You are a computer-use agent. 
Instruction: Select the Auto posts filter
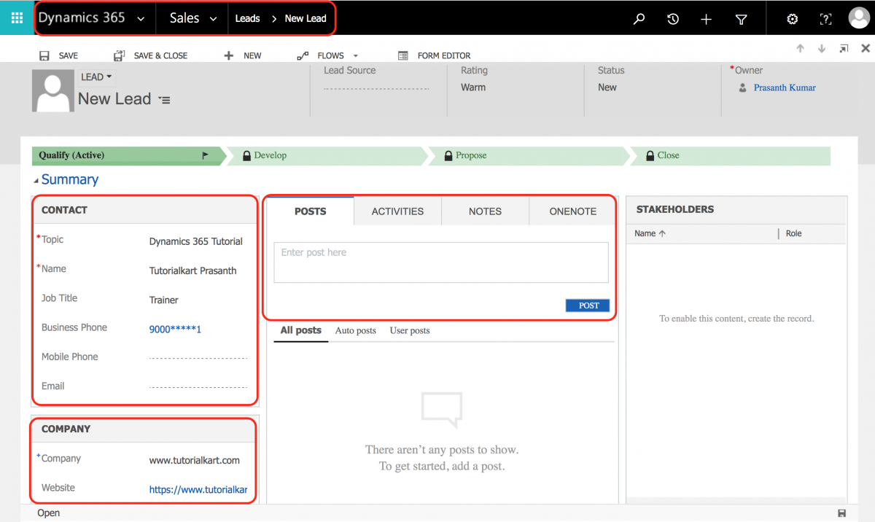click(356, 330)
